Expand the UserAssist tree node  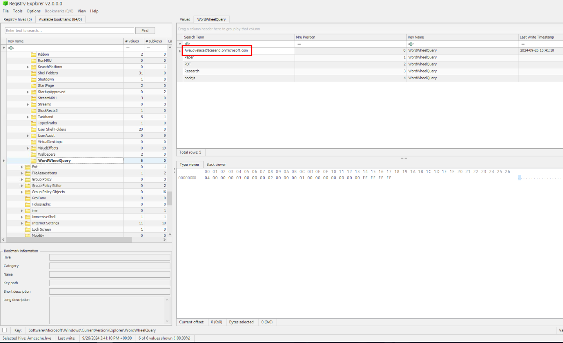(x=28, y=136)
